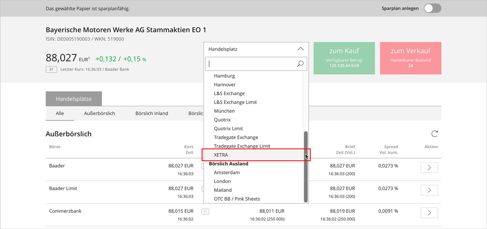Click the Aktion column header

coord(431,147)
